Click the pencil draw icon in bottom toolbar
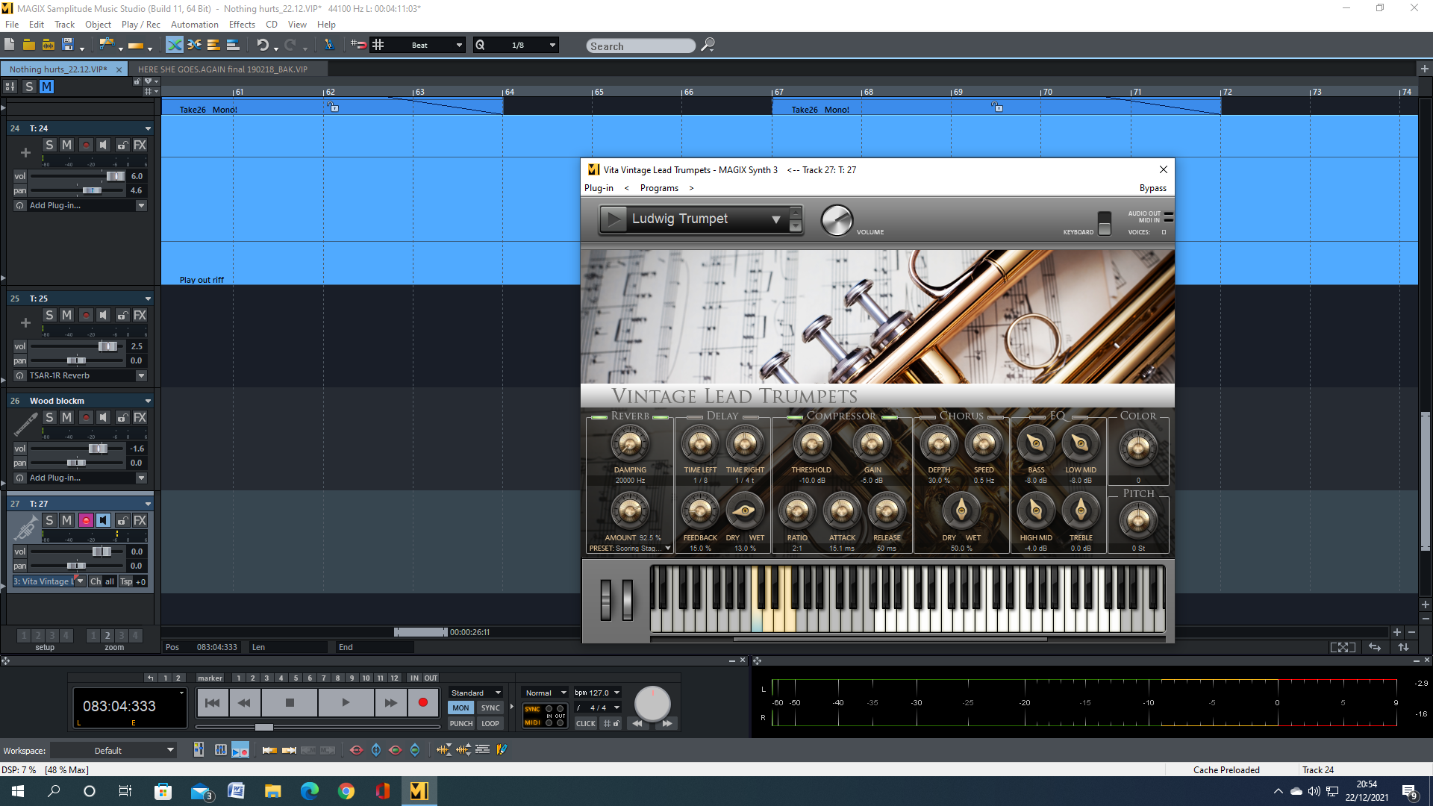Viewport: 1433px width, 806px height. (x=502, y=749)
